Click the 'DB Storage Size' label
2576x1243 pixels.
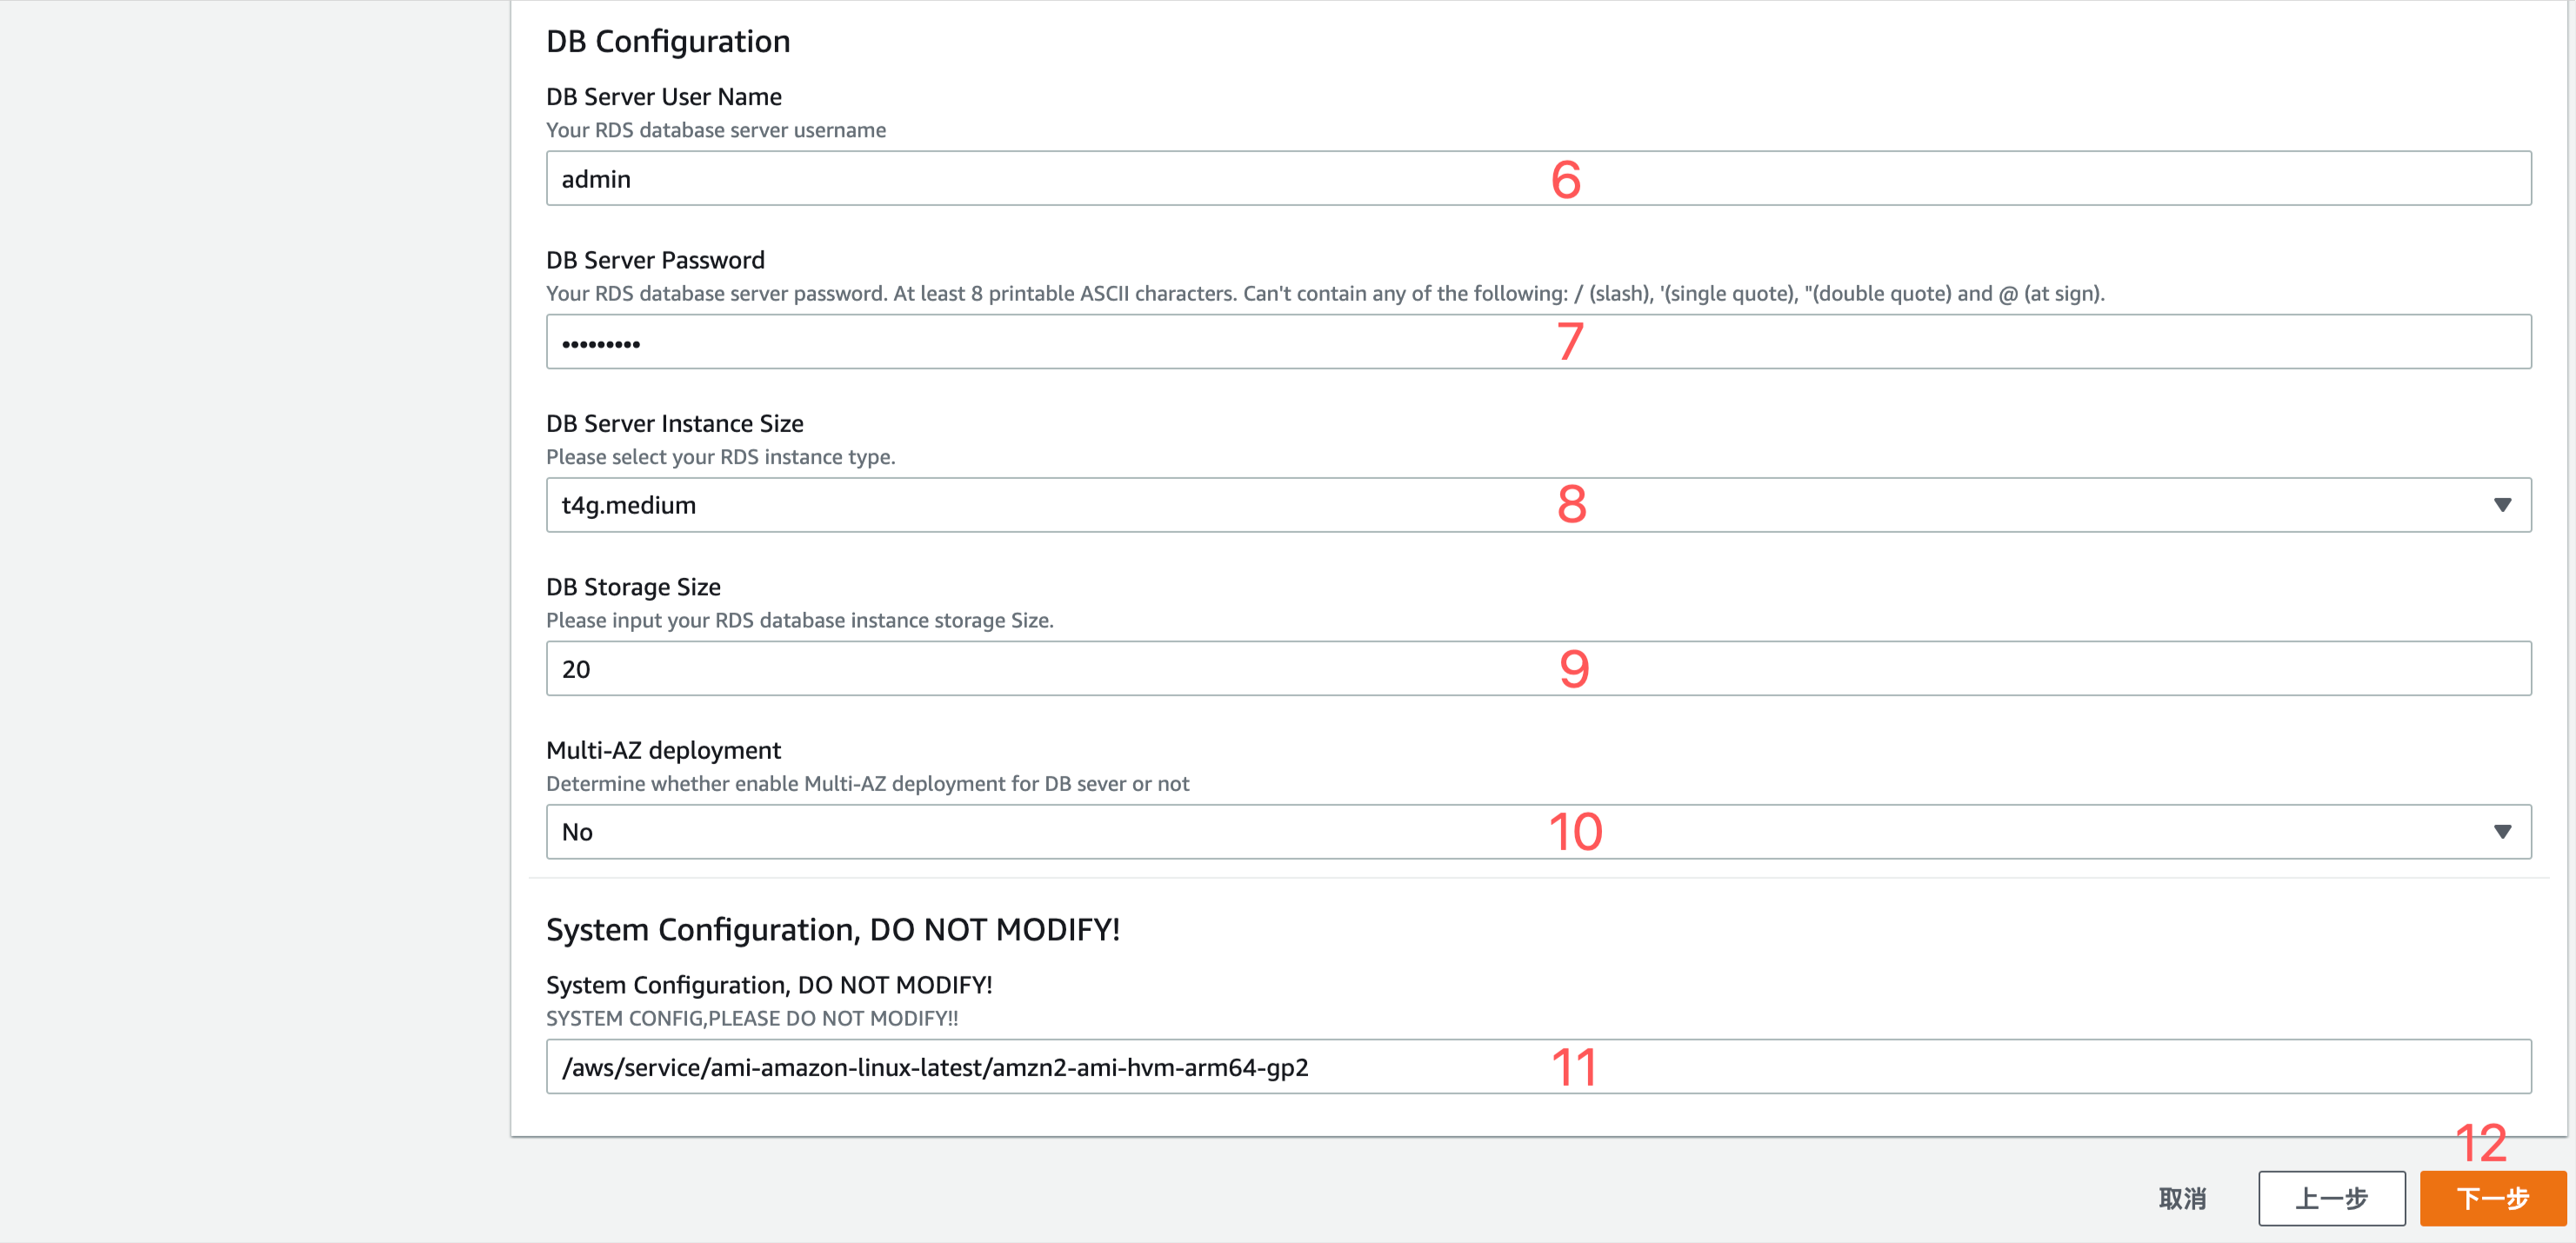(633, 587)
